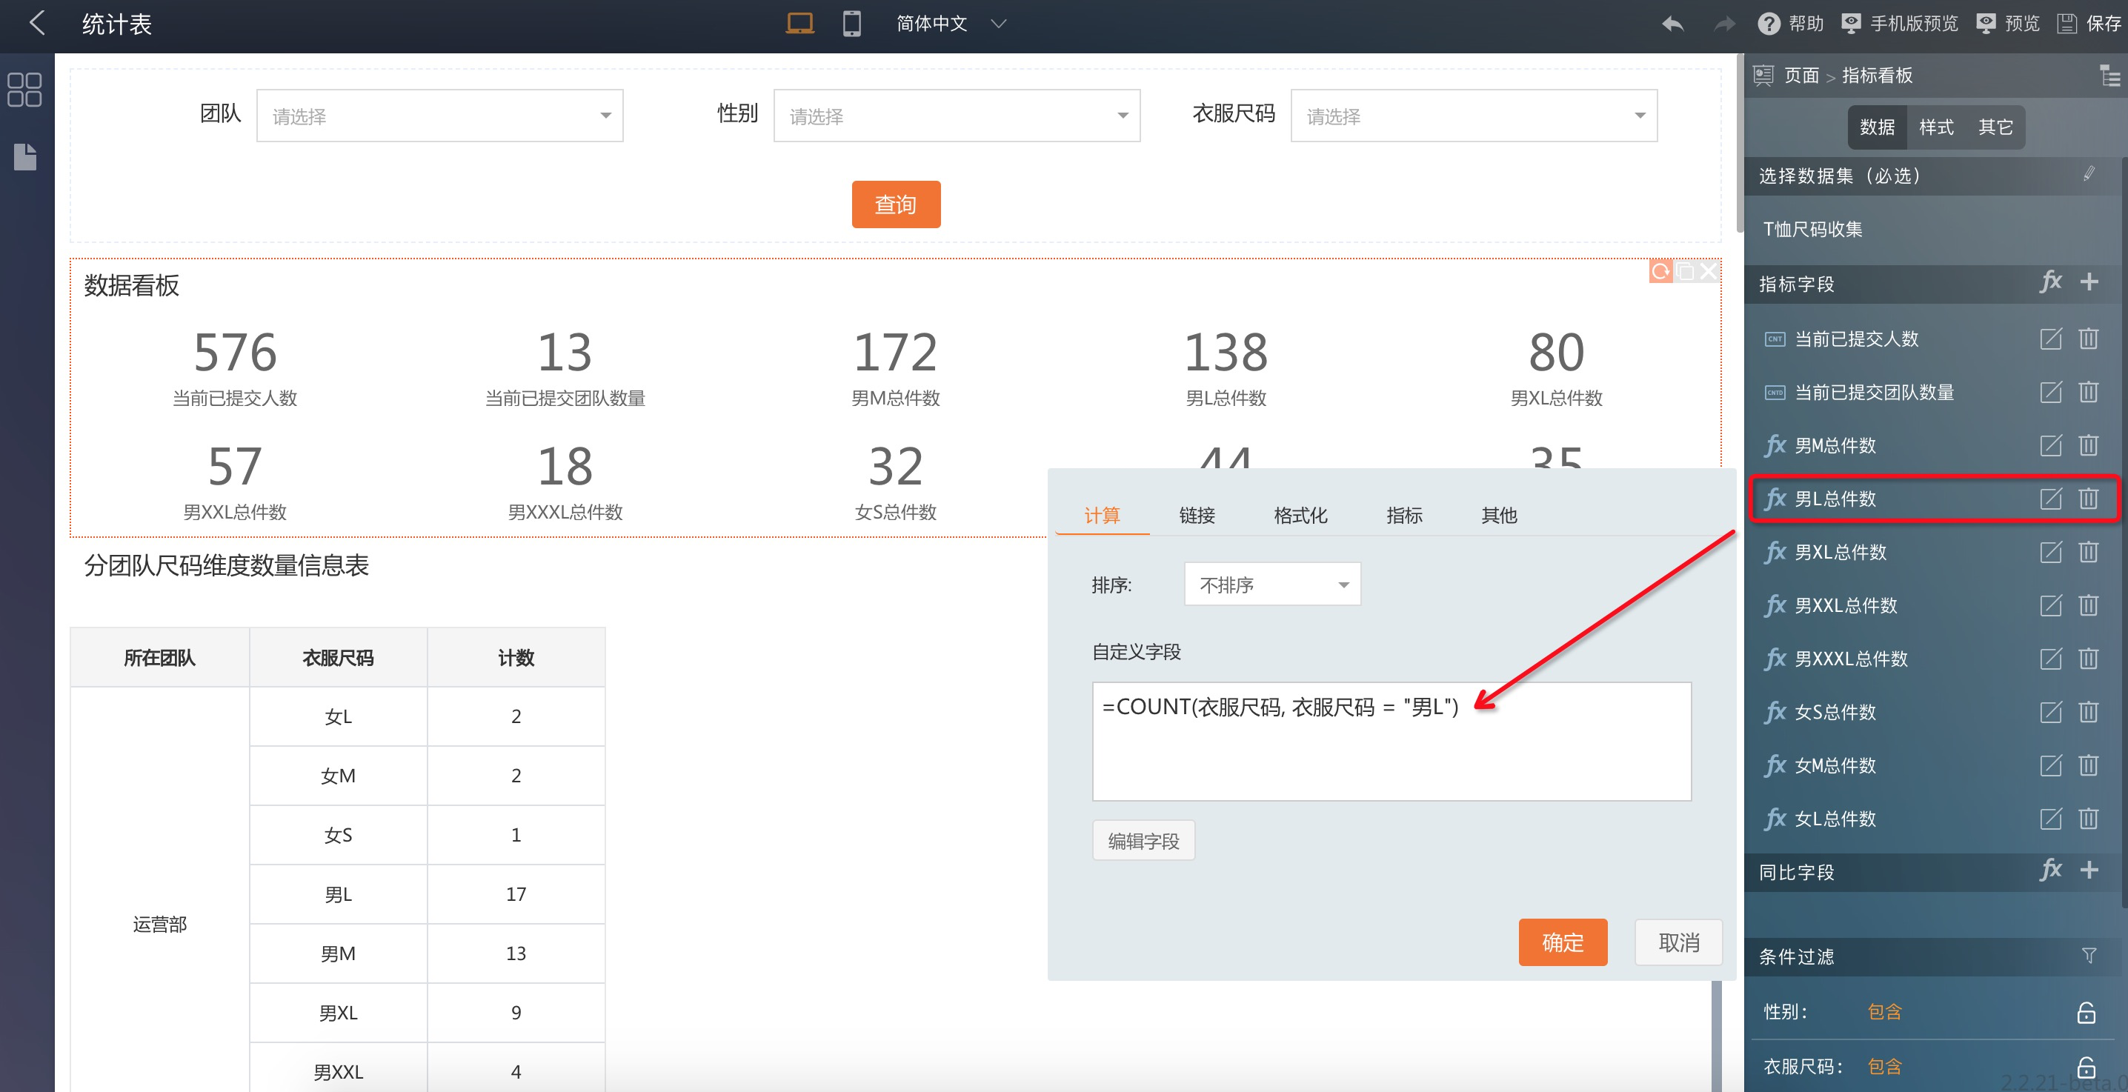The image size is (2128, 1092).
Task: Open the components grid icon in sidebar
Action: click(24, 89)
